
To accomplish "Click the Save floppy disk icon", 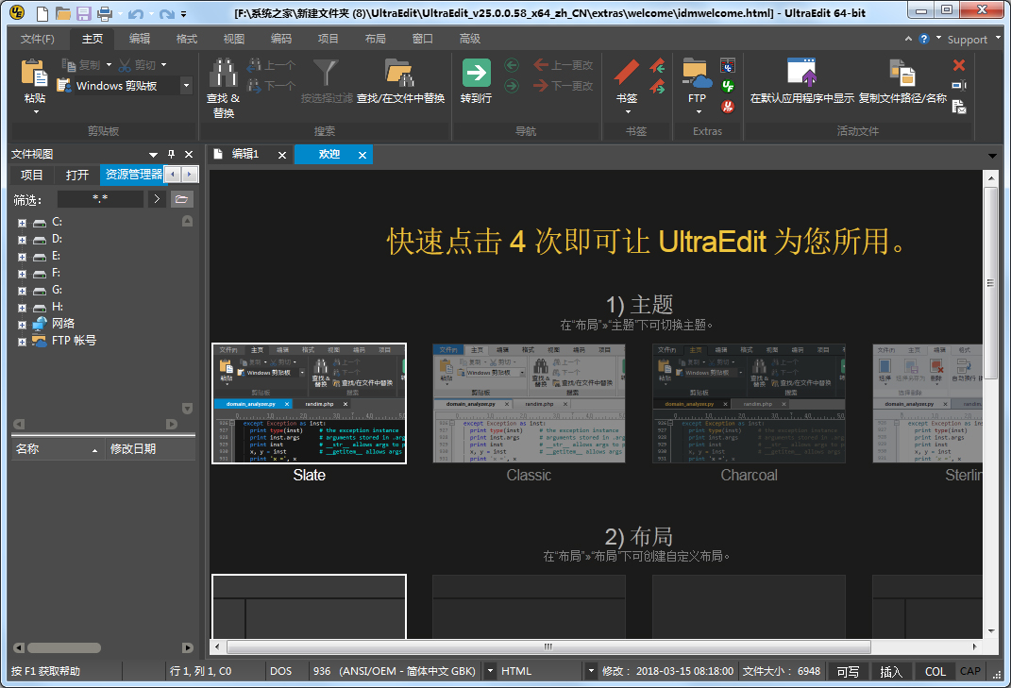I will click(x=83, y=13).
